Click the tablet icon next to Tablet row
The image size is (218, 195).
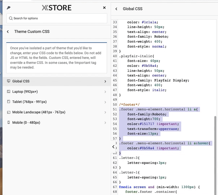point(9,101)
